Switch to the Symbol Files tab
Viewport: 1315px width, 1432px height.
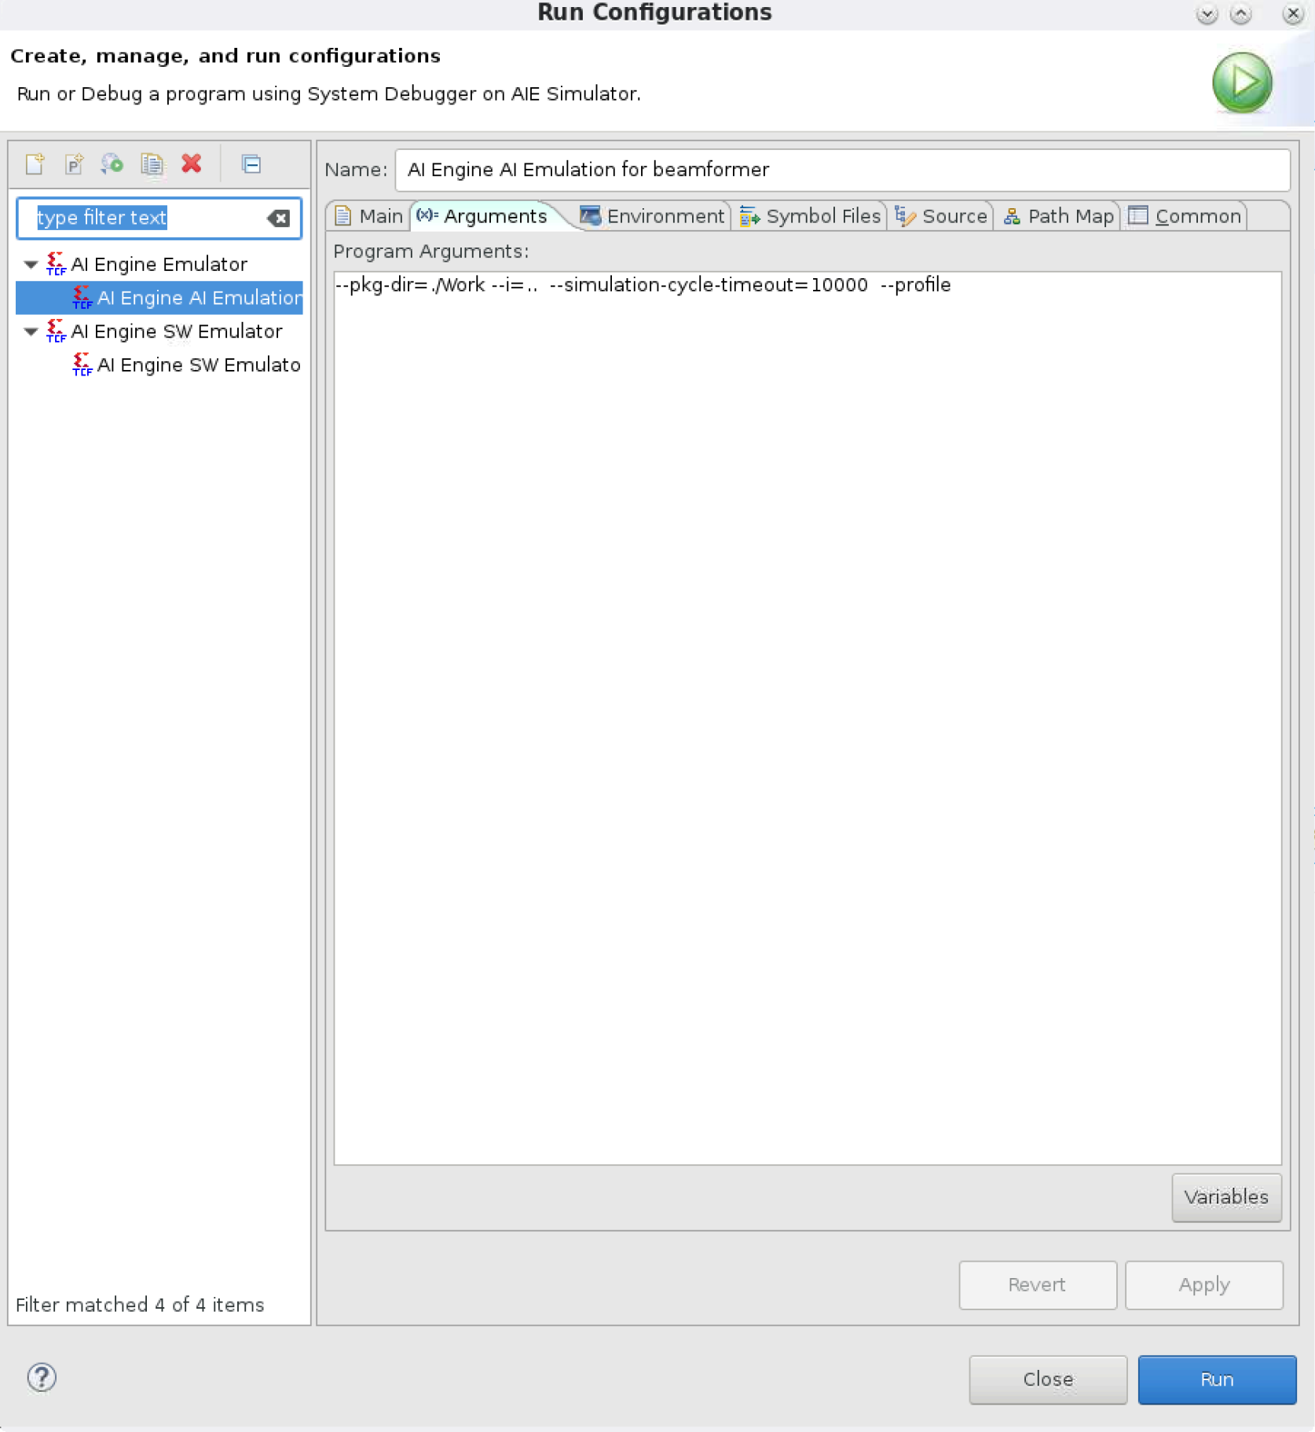tap(811, 217)
